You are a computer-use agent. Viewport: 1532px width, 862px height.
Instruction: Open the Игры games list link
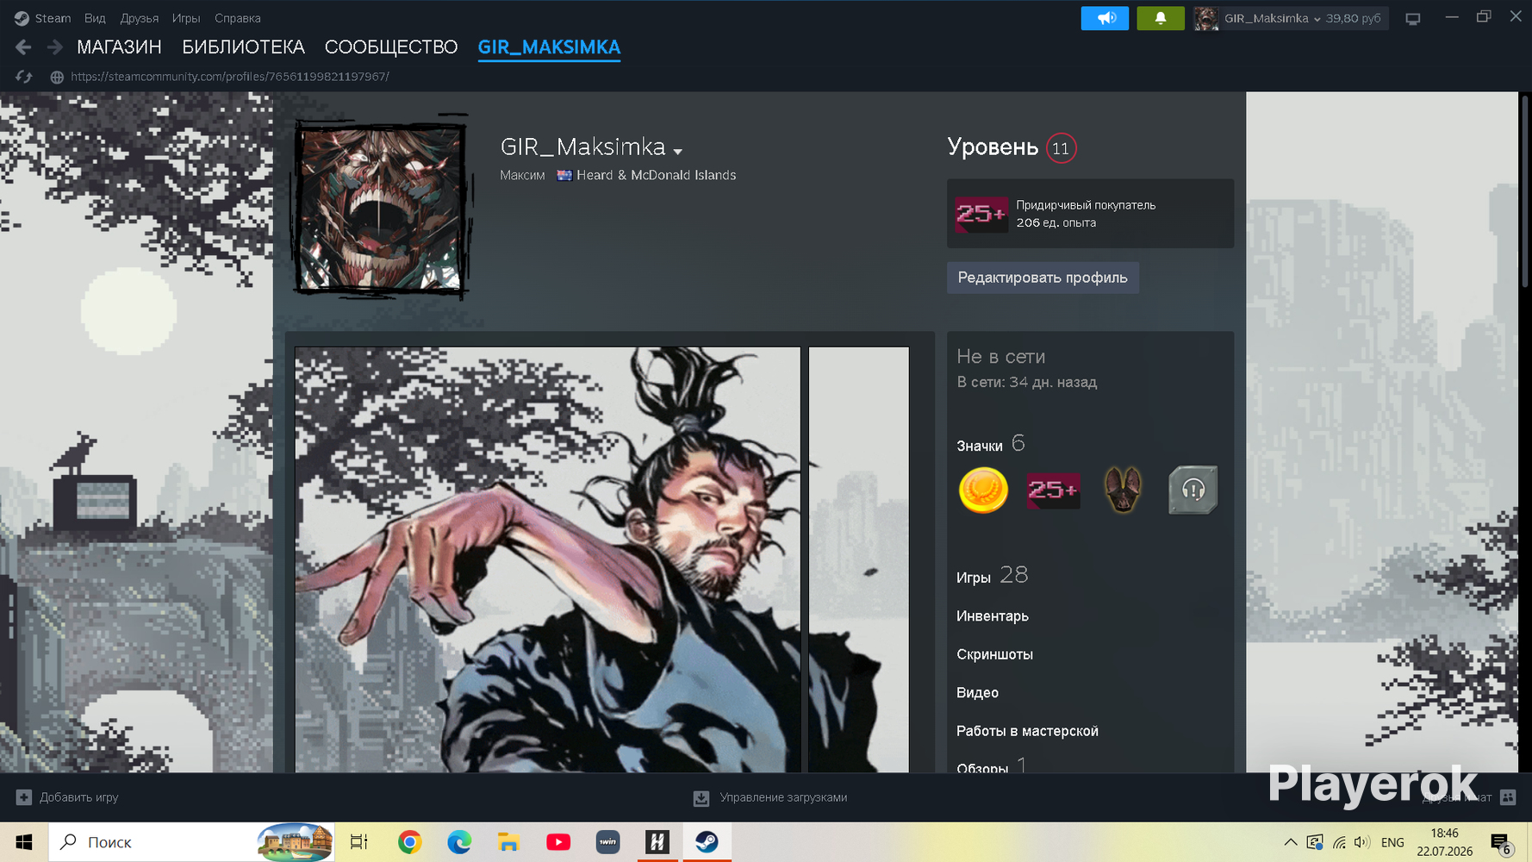pos(974,578)
